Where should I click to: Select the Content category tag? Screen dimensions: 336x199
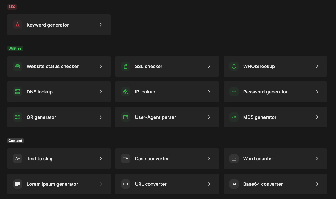coord(15,141)
